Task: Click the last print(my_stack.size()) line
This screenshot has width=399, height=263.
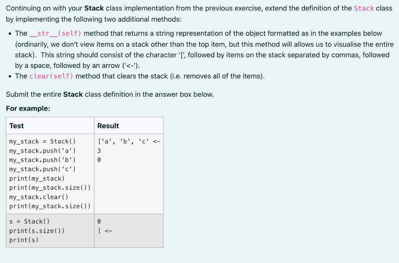Action: pos(50,206)
